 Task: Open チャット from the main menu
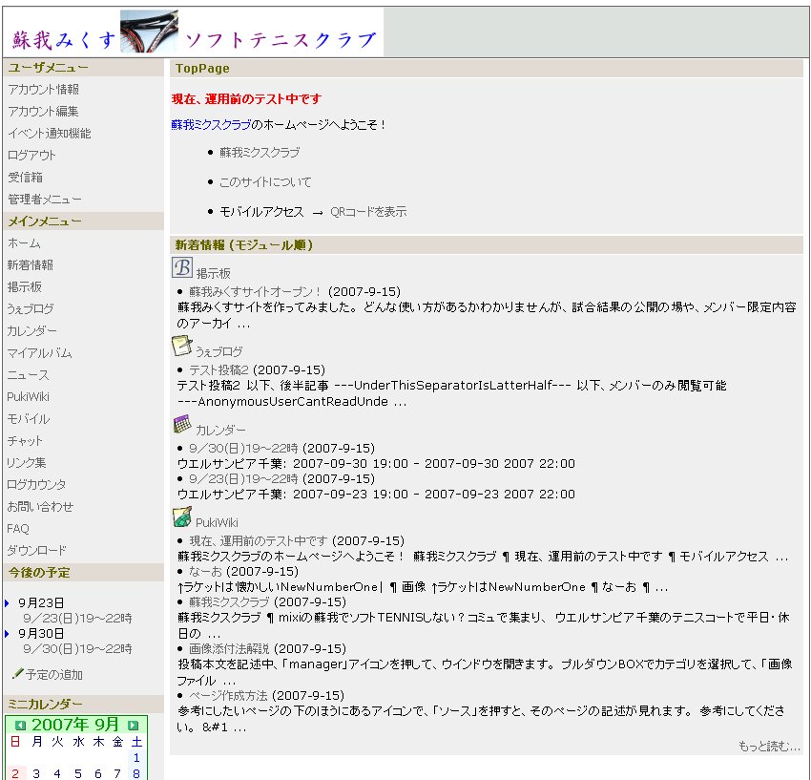pyautogui.click(x=25, y=441)
